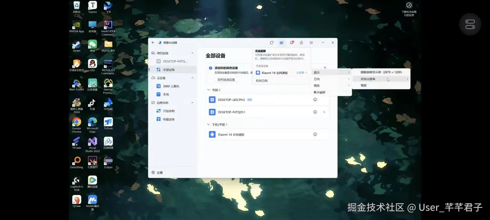Open info for DESKTOP-L8SCPH2
The height and width of the screenshot is (220, 490).
315,100
